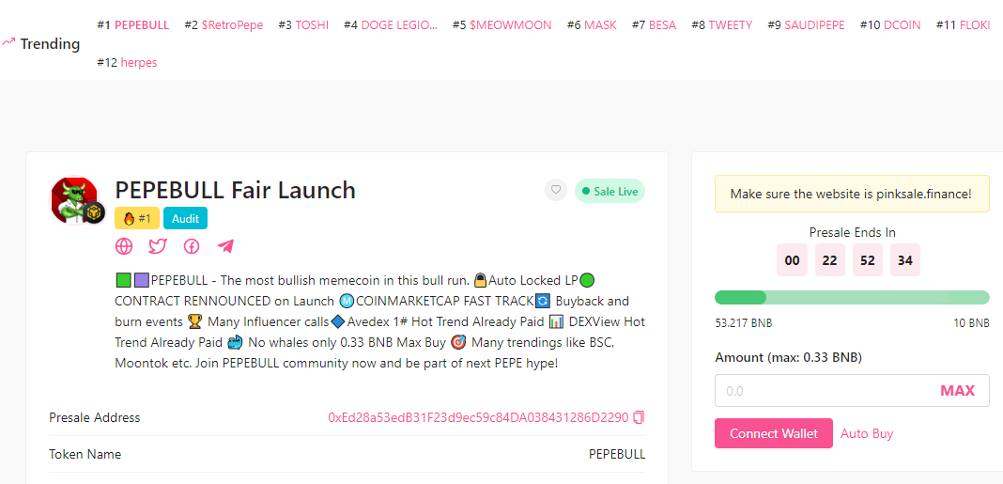Focus the BNB amount input field
This screenshot has height=484, width=1003.
[x=852, y=391]
